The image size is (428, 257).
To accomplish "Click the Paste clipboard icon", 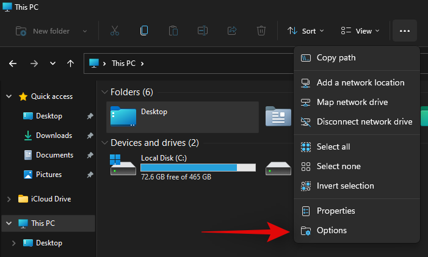I will [173, 31].
